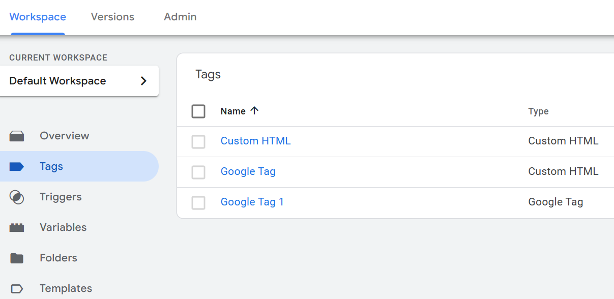This screenshot has height=299, width=614.
Task: Click the Folders icon in sidebar
Action: (x=17, y=258)
